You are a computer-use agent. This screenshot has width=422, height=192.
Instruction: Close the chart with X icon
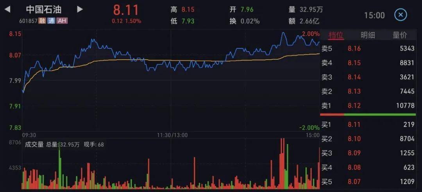click(401, 15)
